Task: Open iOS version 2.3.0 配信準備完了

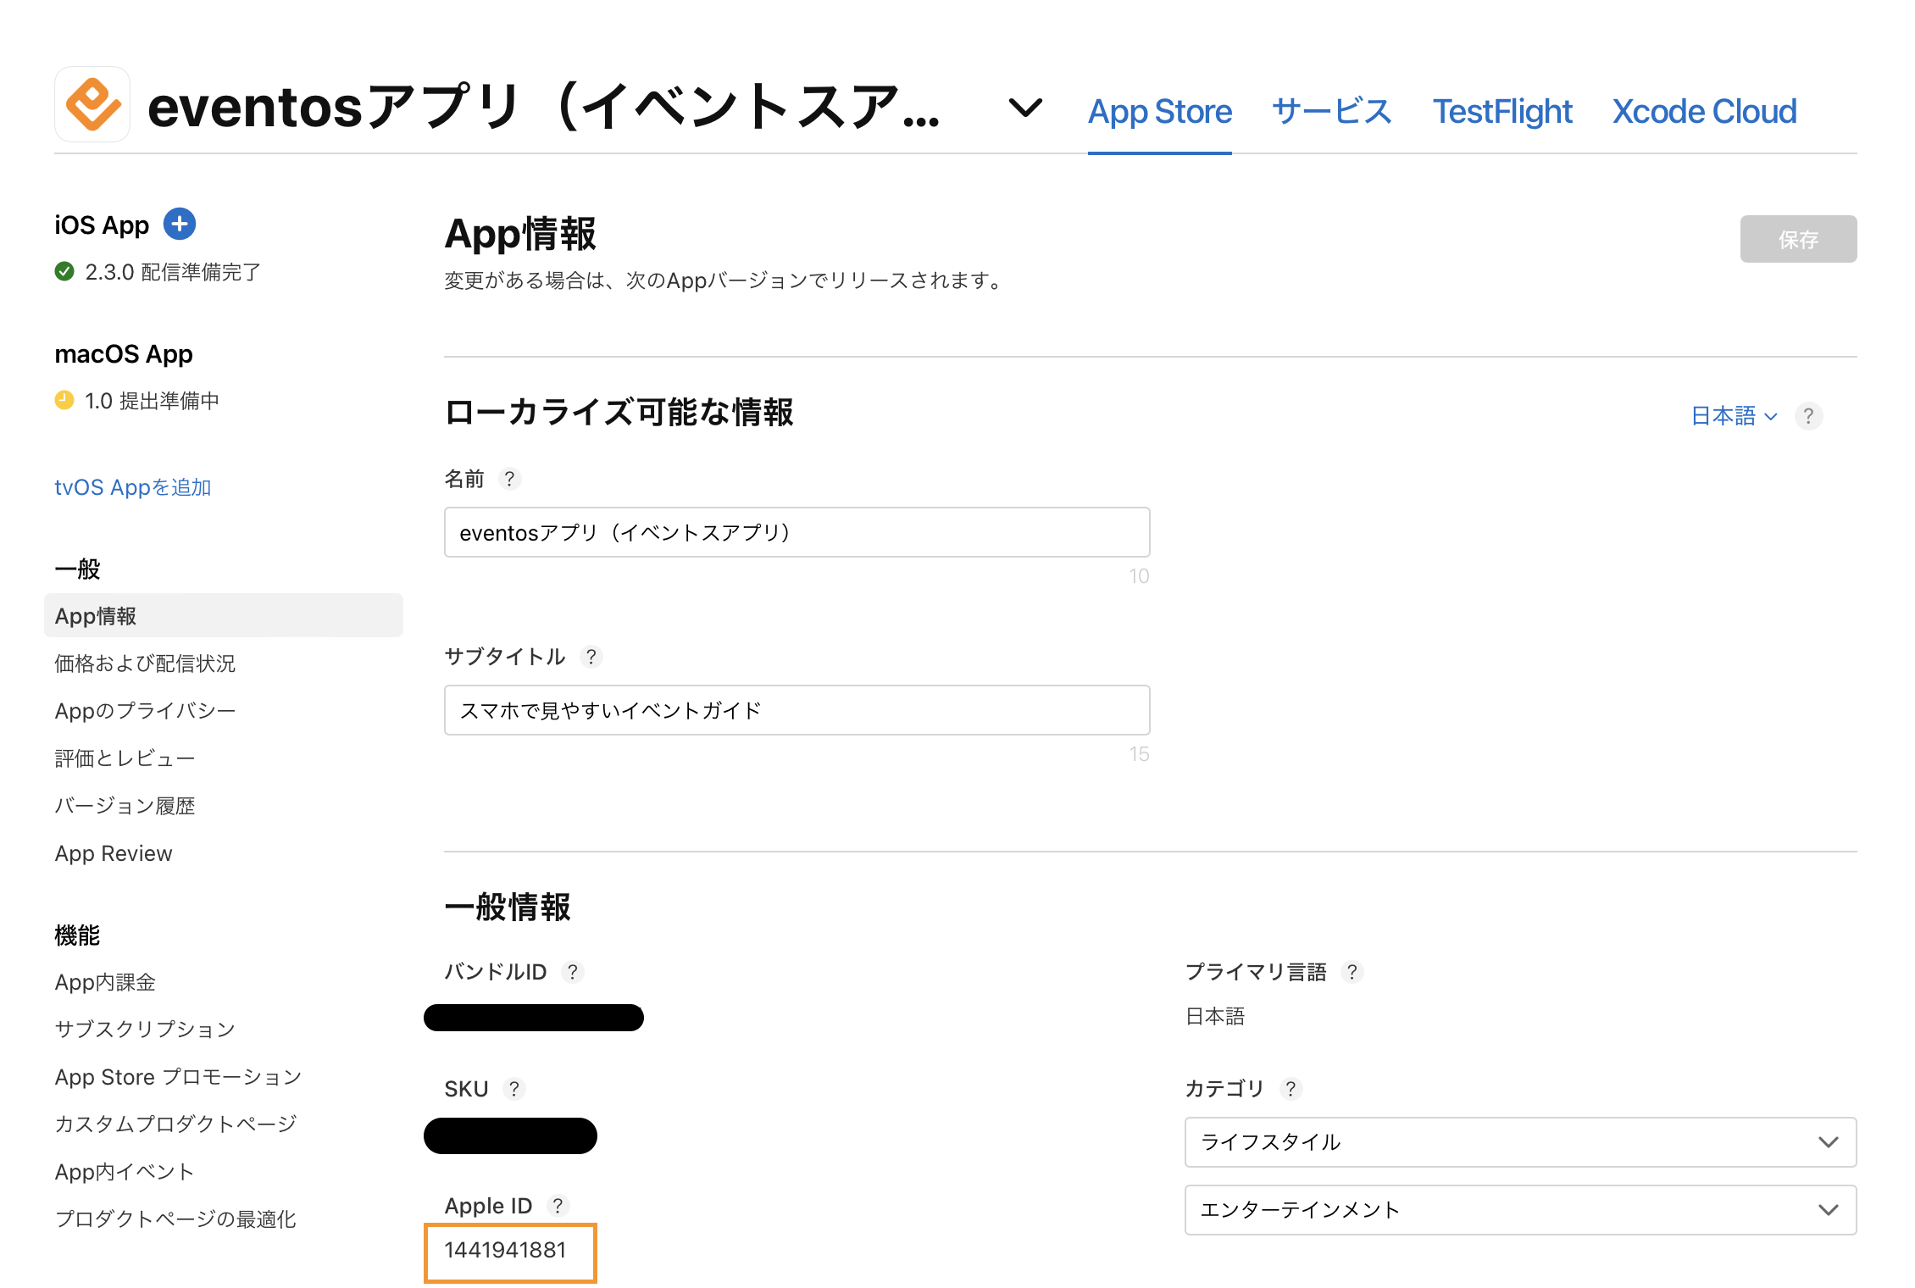Action: (173, 272)
